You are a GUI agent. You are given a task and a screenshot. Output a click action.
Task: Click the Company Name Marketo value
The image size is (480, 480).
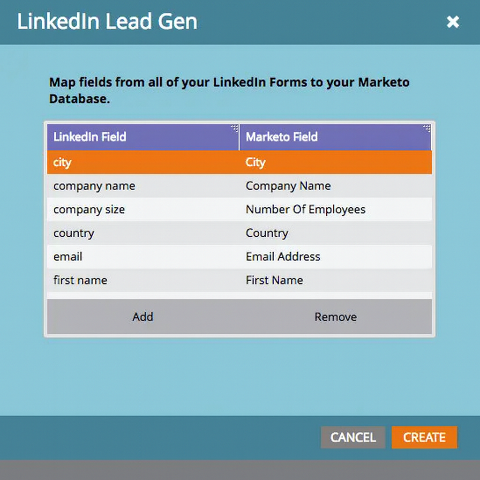tap(288, 186)
